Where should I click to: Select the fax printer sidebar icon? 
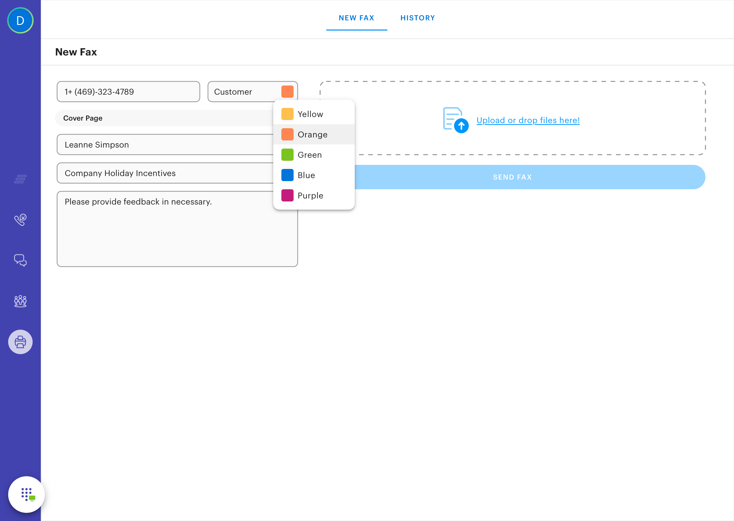click(x=20, y=342)
